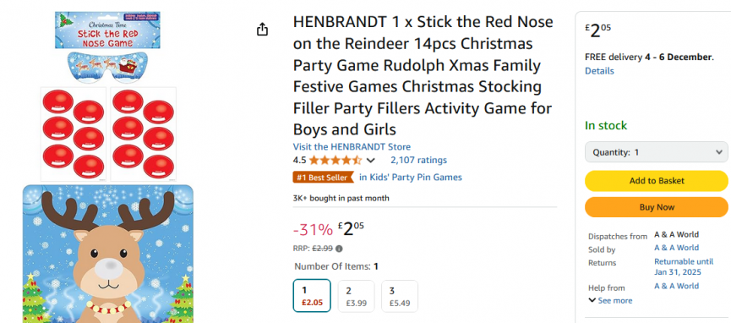Viewport: 731px width, 323px height.
Task: Click the Buy Now button
Action: [657, 207]
